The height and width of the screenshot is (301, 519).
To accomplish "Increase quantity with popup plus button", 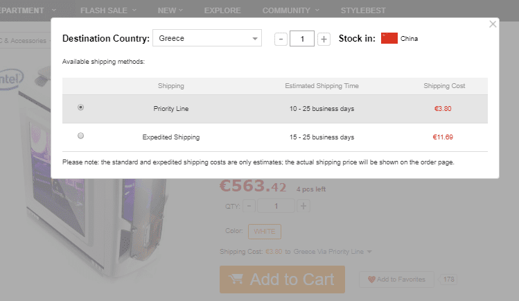I will (324, 39).
